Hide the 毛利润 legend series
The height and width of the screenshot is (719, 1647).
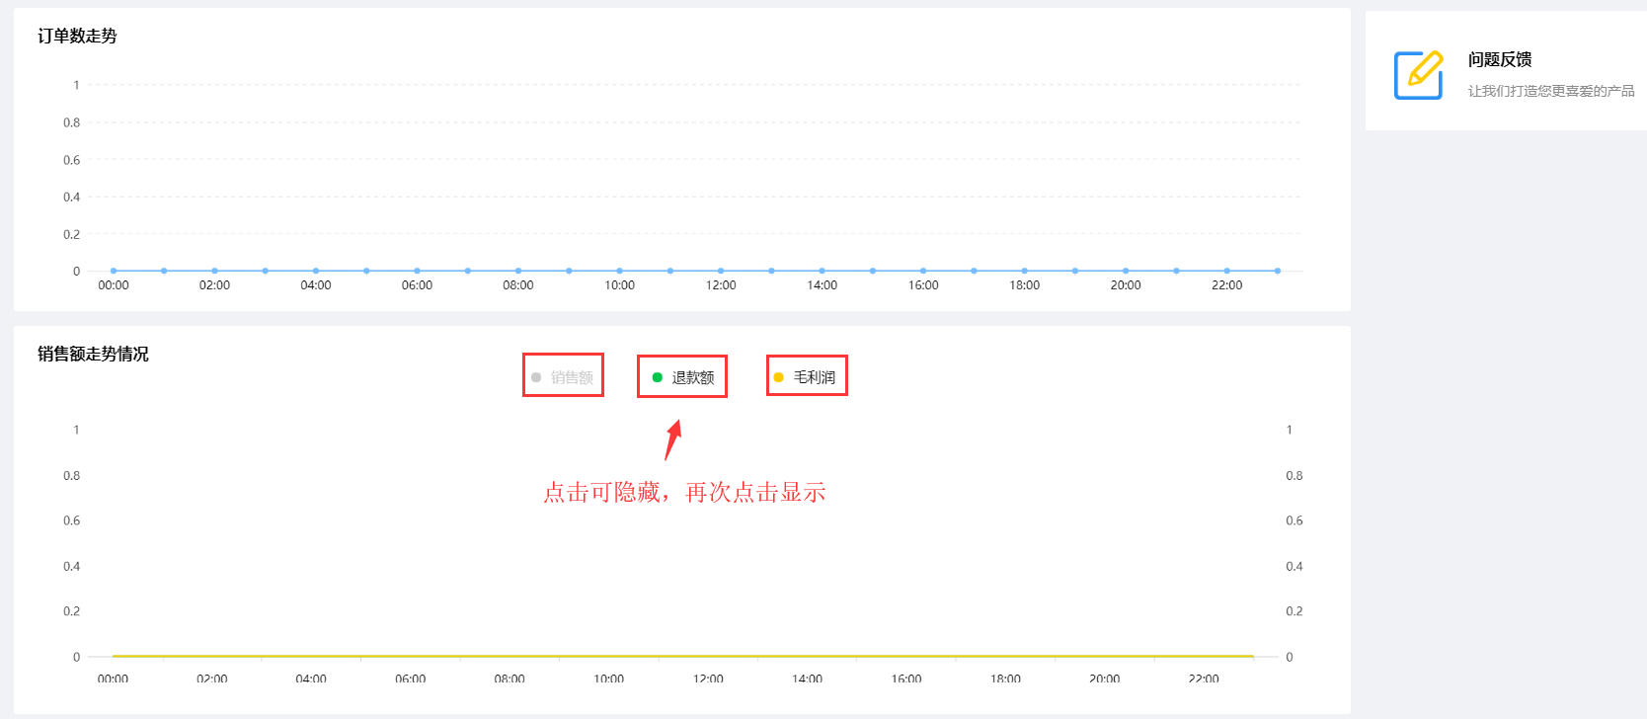click(815, 377)
